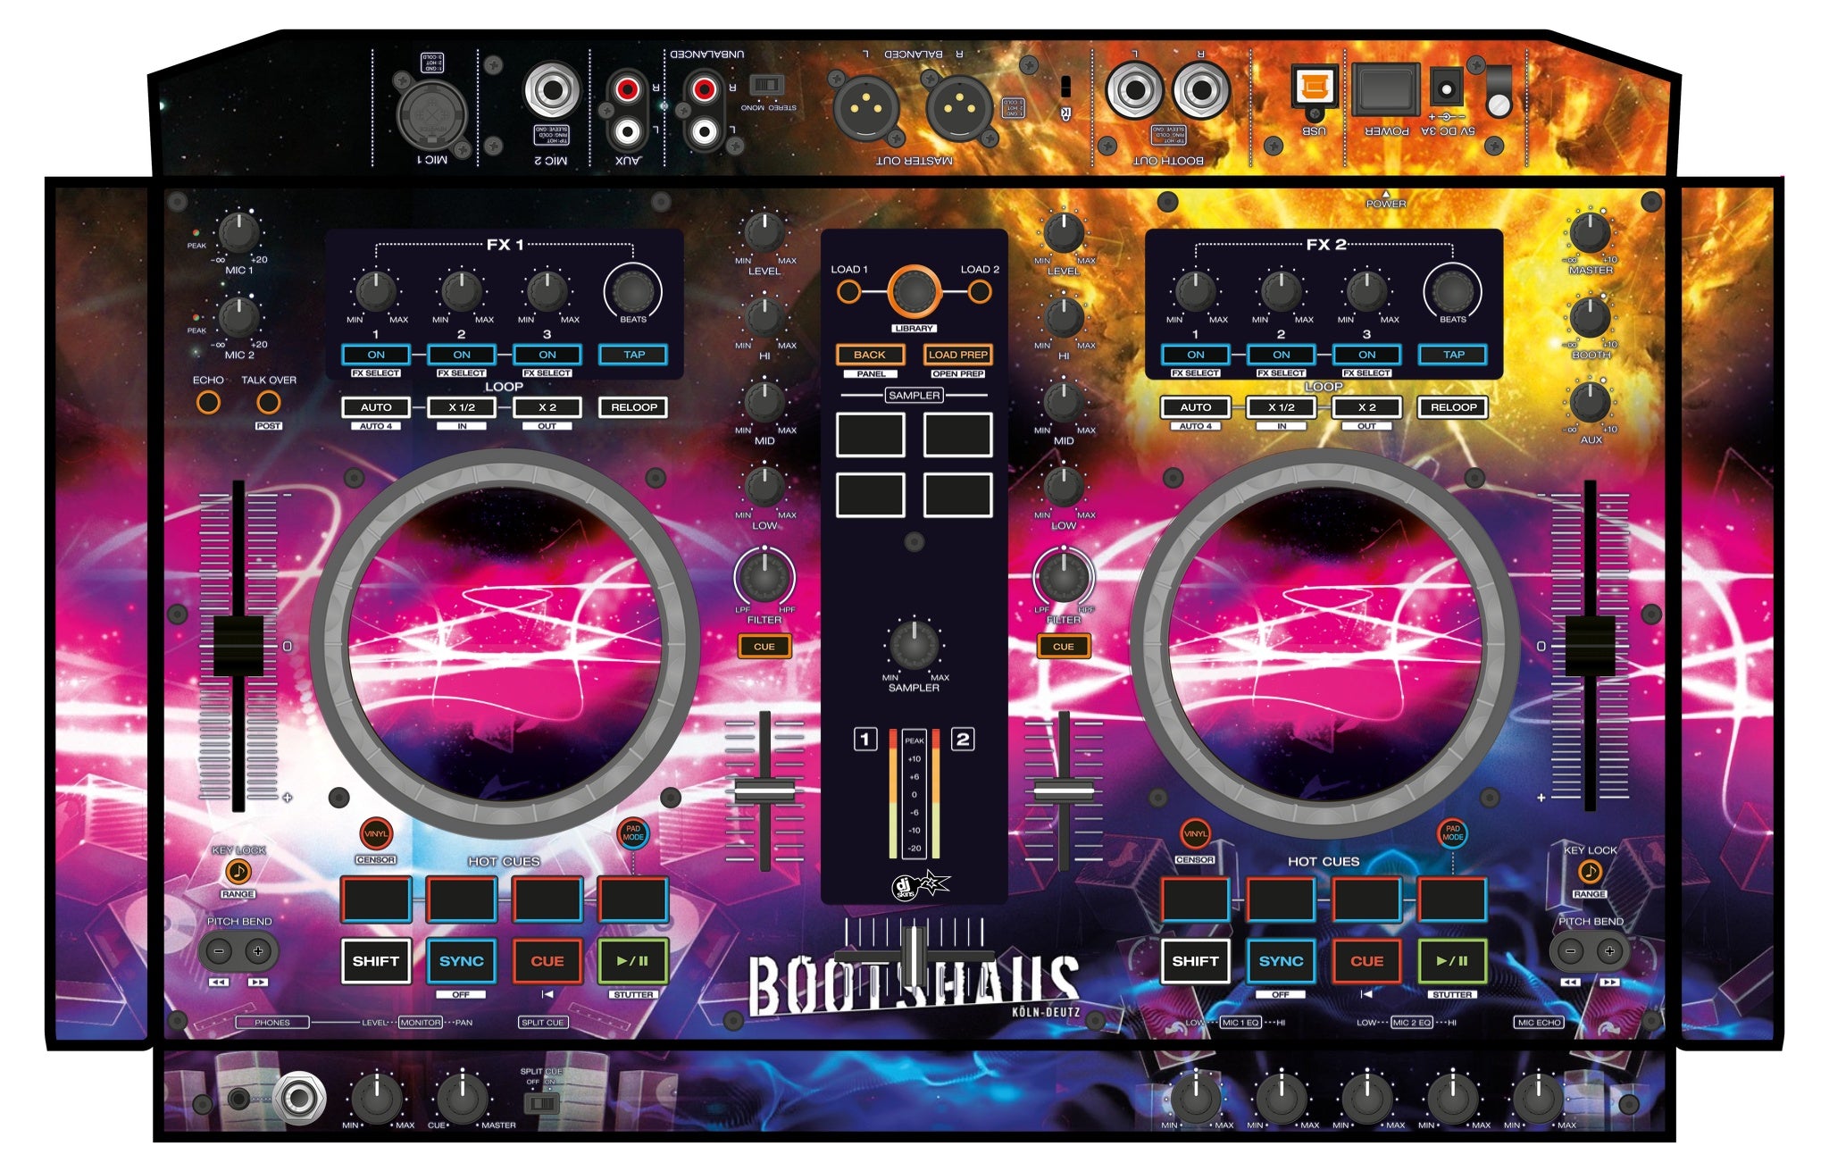Viewport: 1829px width, 1171px height.
Task: Hit the deck 1 play/pause button
Action: (632, 961)
